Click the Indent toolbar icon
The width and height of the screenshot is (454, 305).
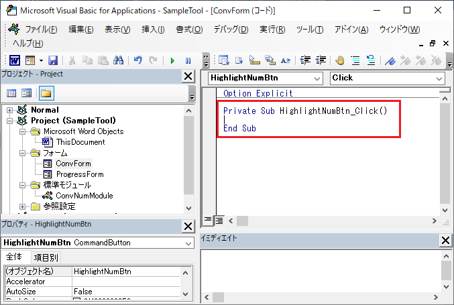[x=305, y=60]
